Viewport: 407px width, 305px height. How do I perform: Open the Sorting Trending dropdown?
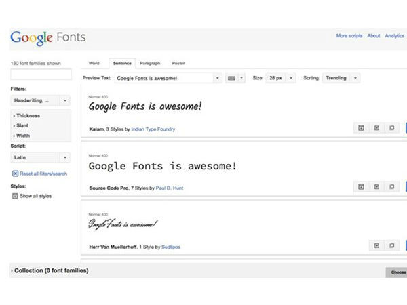341,78
